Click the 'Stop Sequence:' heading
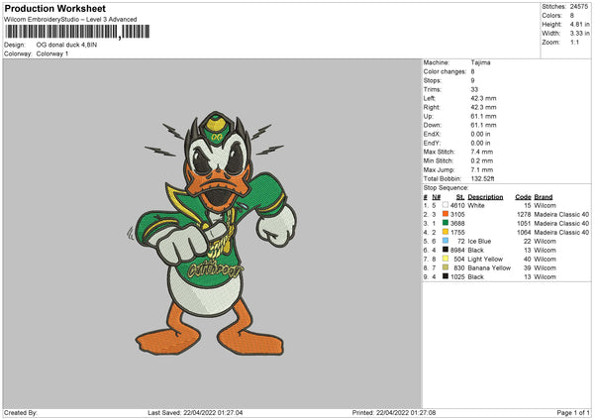 445,188
